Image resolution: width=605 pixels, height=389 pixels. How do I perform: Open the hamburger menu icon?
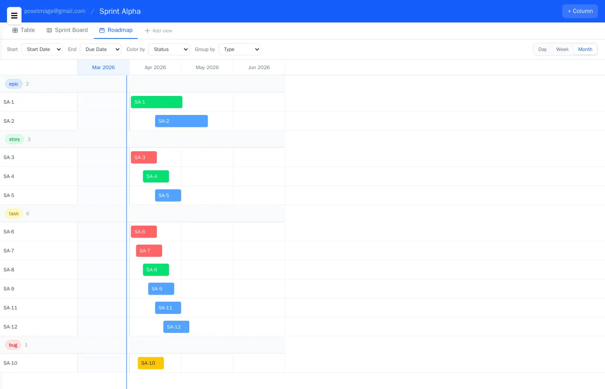(14, 16)
